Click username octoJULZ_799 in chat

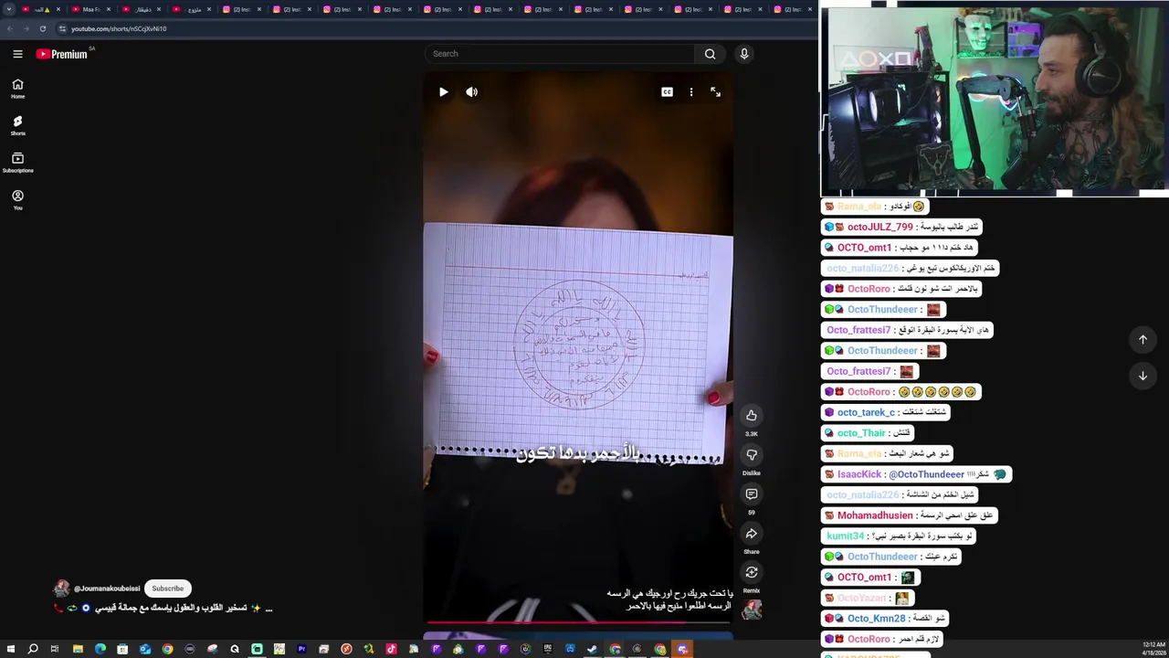pyautogui.click(x=879, y=227)
